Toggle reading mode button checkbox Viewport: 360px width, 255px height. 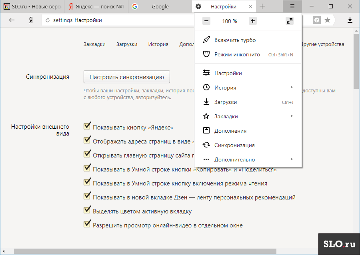(x=87, y=181)
